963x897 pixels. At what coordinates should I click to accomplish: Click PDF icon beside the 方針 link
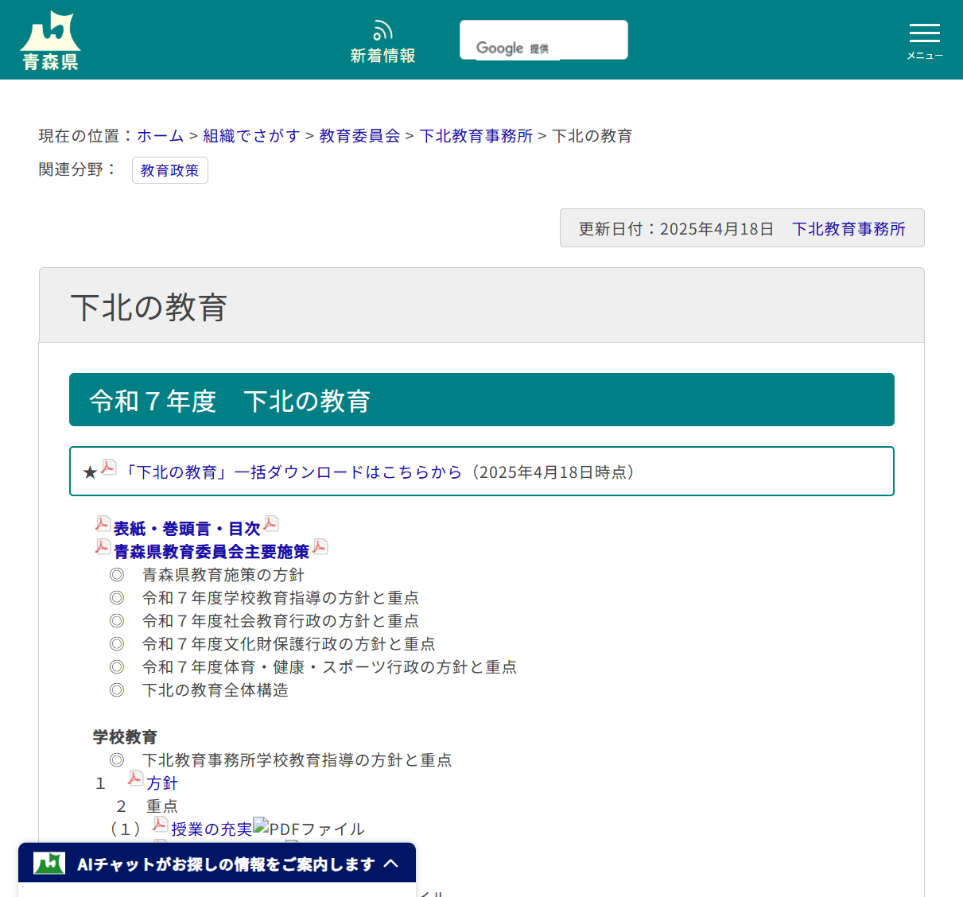point(134,779)
